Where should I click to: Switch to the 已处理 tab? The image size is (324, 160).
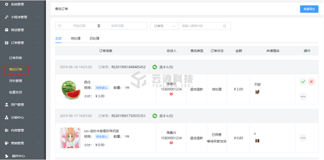click(94, 39)
